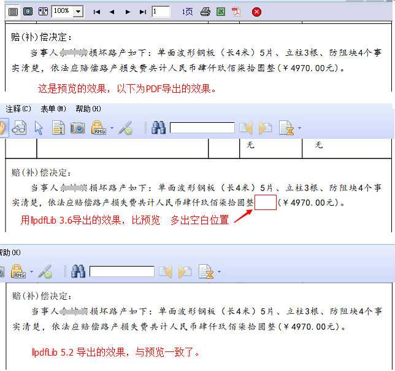Viewport: 395px width, 371px height.
Task: Click page hourglass icon in bottom reader
Action: pyautogui.click(x=207, y=271)
